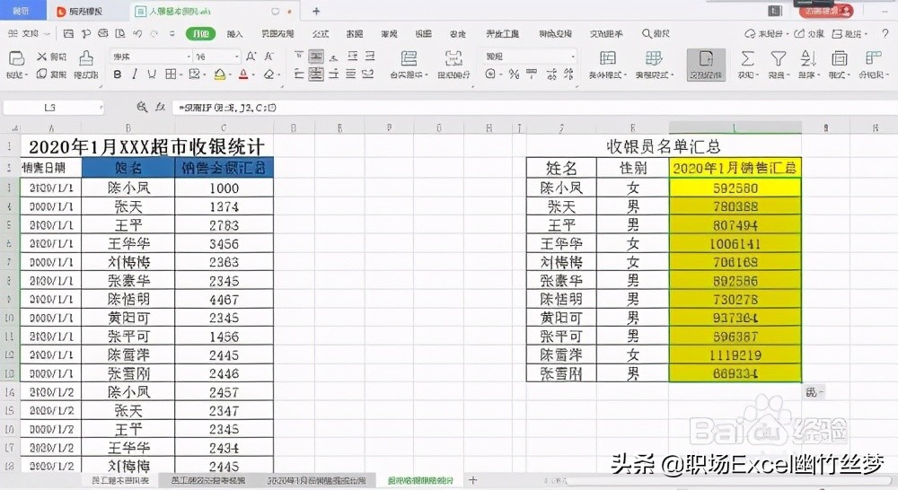
Task: Click the top align icon
Action: 298,56
